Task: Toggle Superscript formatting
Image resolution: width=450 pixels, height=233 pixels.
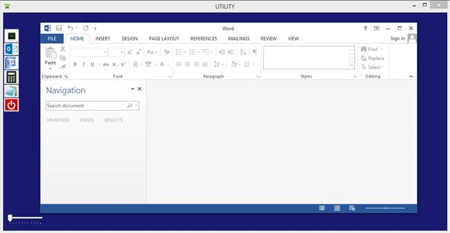Action: pos(123,64)
